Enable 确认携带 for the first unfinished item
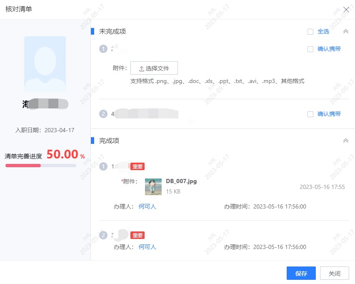Viewport: 355px width, 284px height. pyautogui.click(x=310, y=49)
